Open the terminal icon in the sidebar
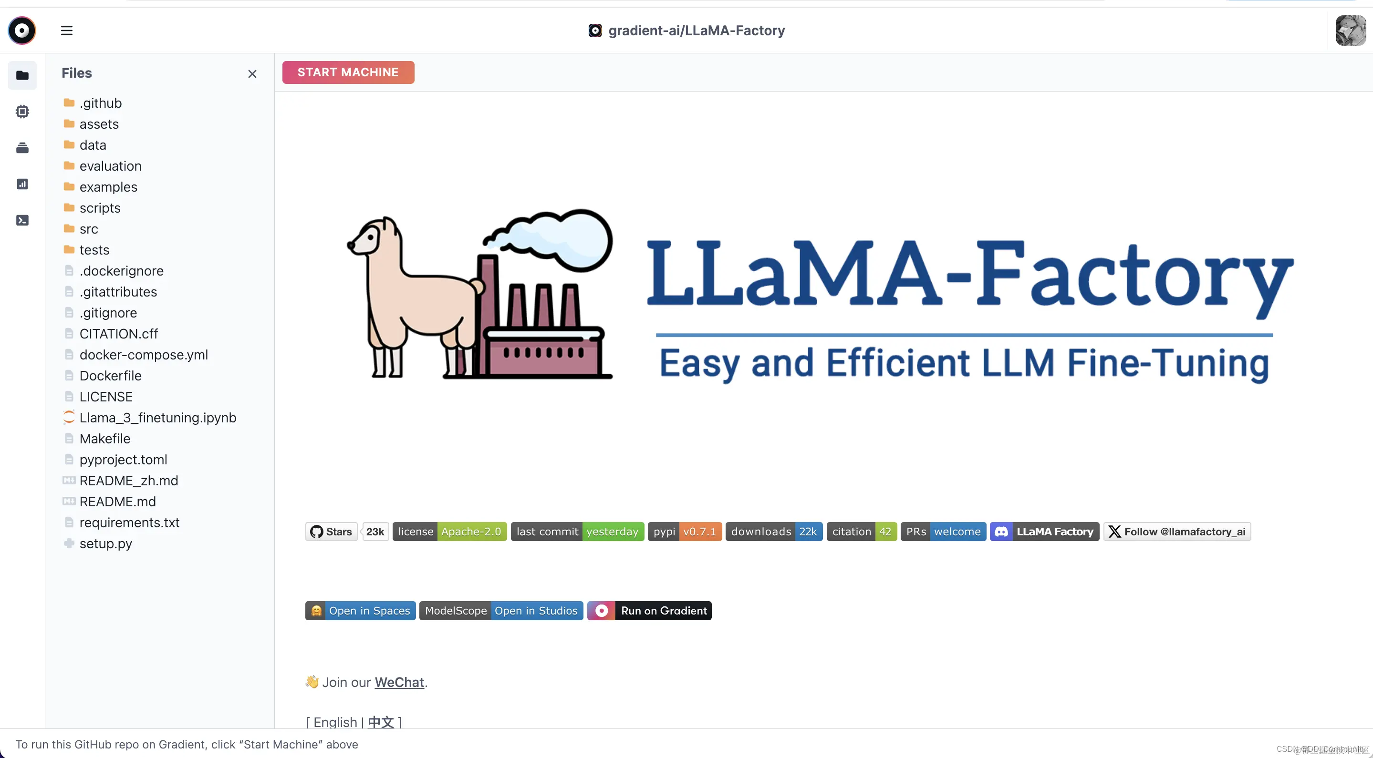Screen dimensions: 1373x758 22,220
